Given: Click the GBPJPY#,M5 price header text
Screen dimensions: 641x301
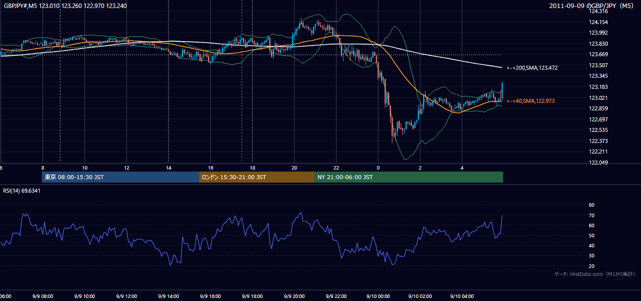Looking at the screenshot, I should 65,6.
